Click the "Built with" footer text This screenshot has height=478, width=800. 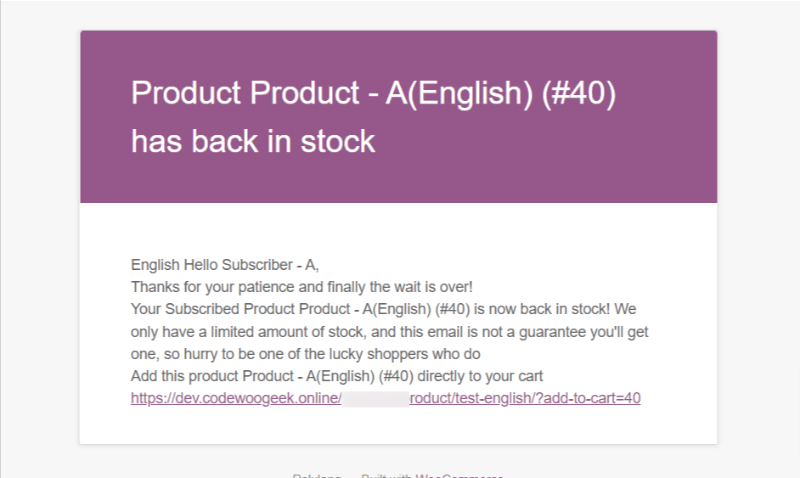(386, 476)
